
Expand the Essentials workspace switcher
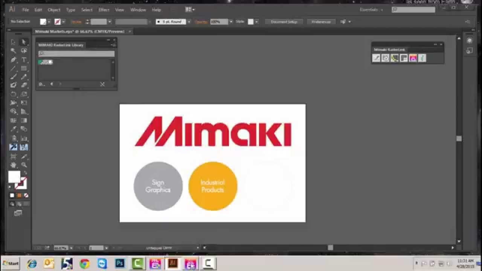click(371, 10)
